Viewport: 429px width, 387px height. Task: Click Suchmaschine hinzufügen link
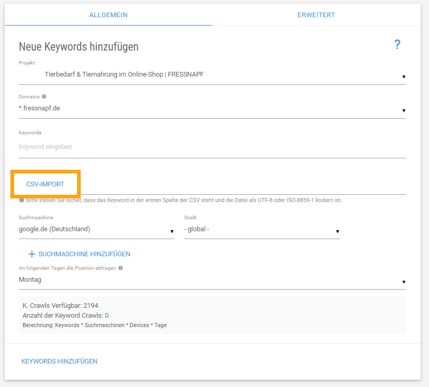pyautogui.click(x=84, y=254)
